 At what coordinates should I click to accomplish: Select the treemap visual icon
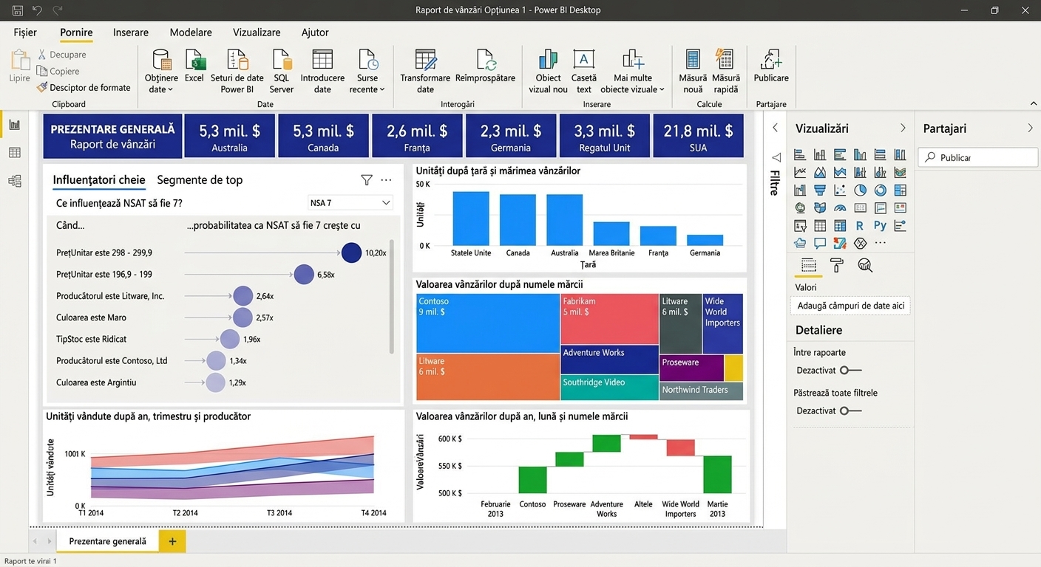(900, 190)
